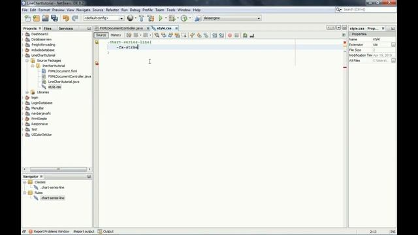Image resolution: width=418 pixels, height=235 pixels.
Task: Open the browser globe dropdown arrow
Action: point(135,18)
